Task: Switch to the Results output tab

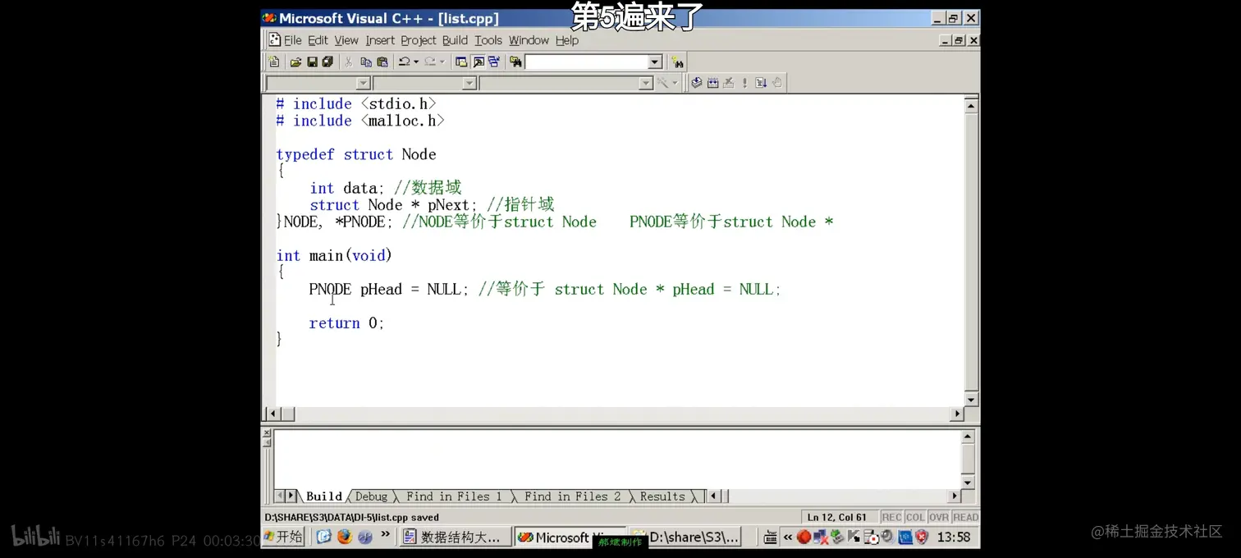Action: pos(662,496)
